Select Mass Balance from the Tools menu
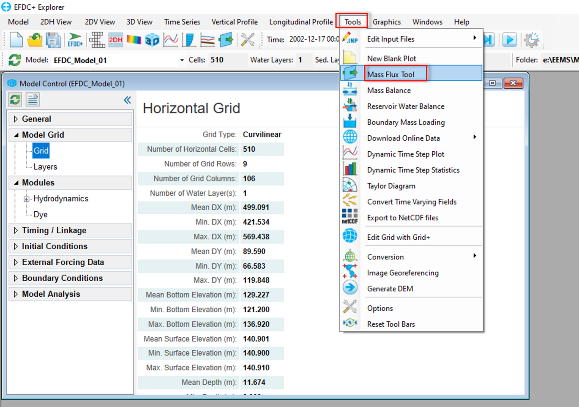Viewport: 579px width, 407px height. 389,90
